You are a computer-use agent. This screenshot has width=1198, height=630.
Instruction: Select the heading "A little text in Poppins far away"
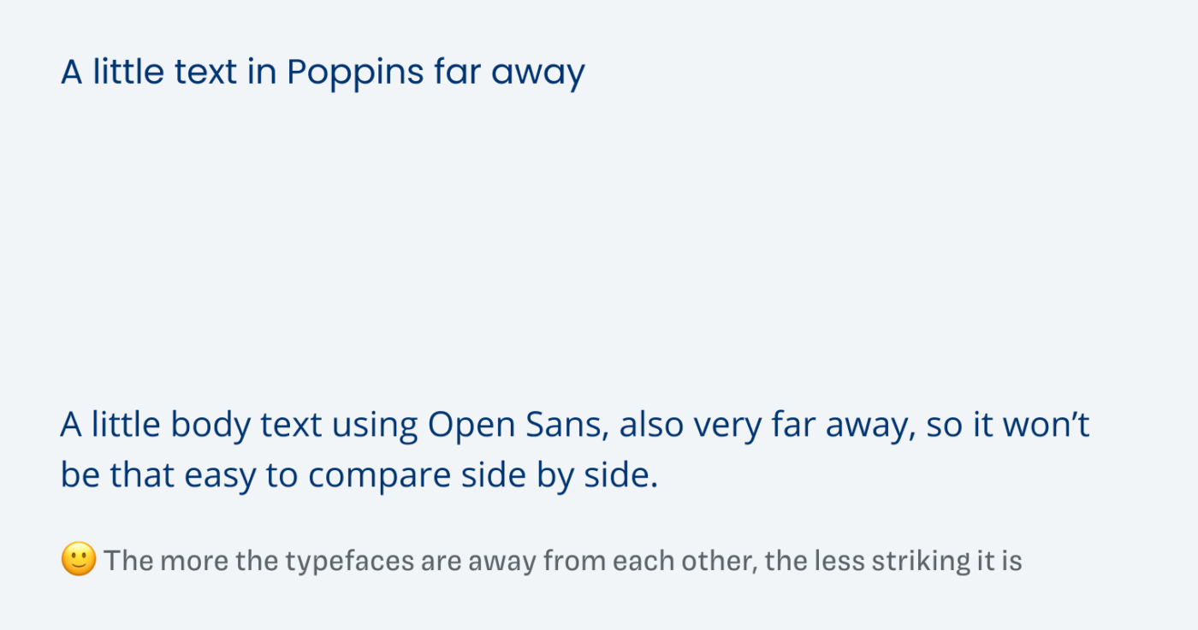(323, 73)
